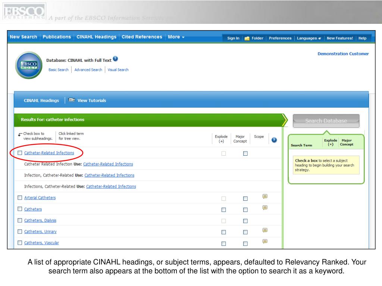Click the Folder icon in top bar
Image resolution: width=382 pixels, height=286 pixels.
click(x=247, y=38)
